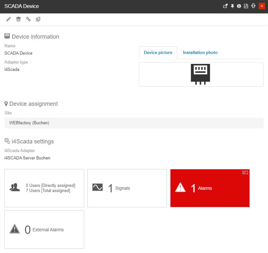Open side view icon on Alarms tile
The height and width of the screenshot is (253, 268).
pyautogui.click(x=245, y=172)
